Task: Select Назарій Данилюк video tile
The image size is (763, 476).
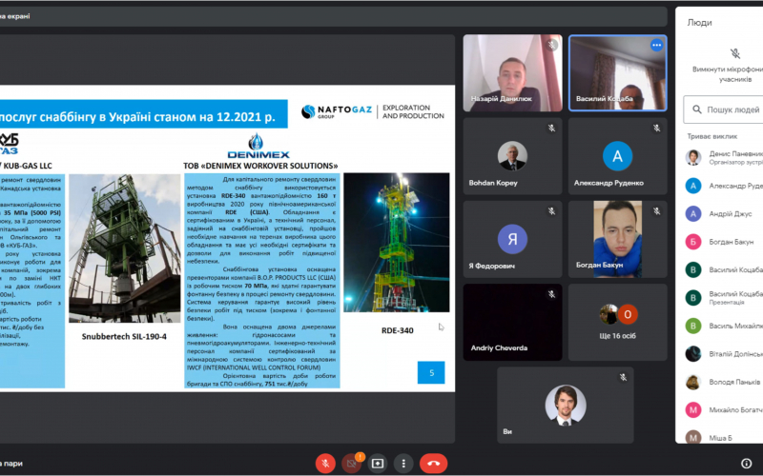Action: (512, 73)
